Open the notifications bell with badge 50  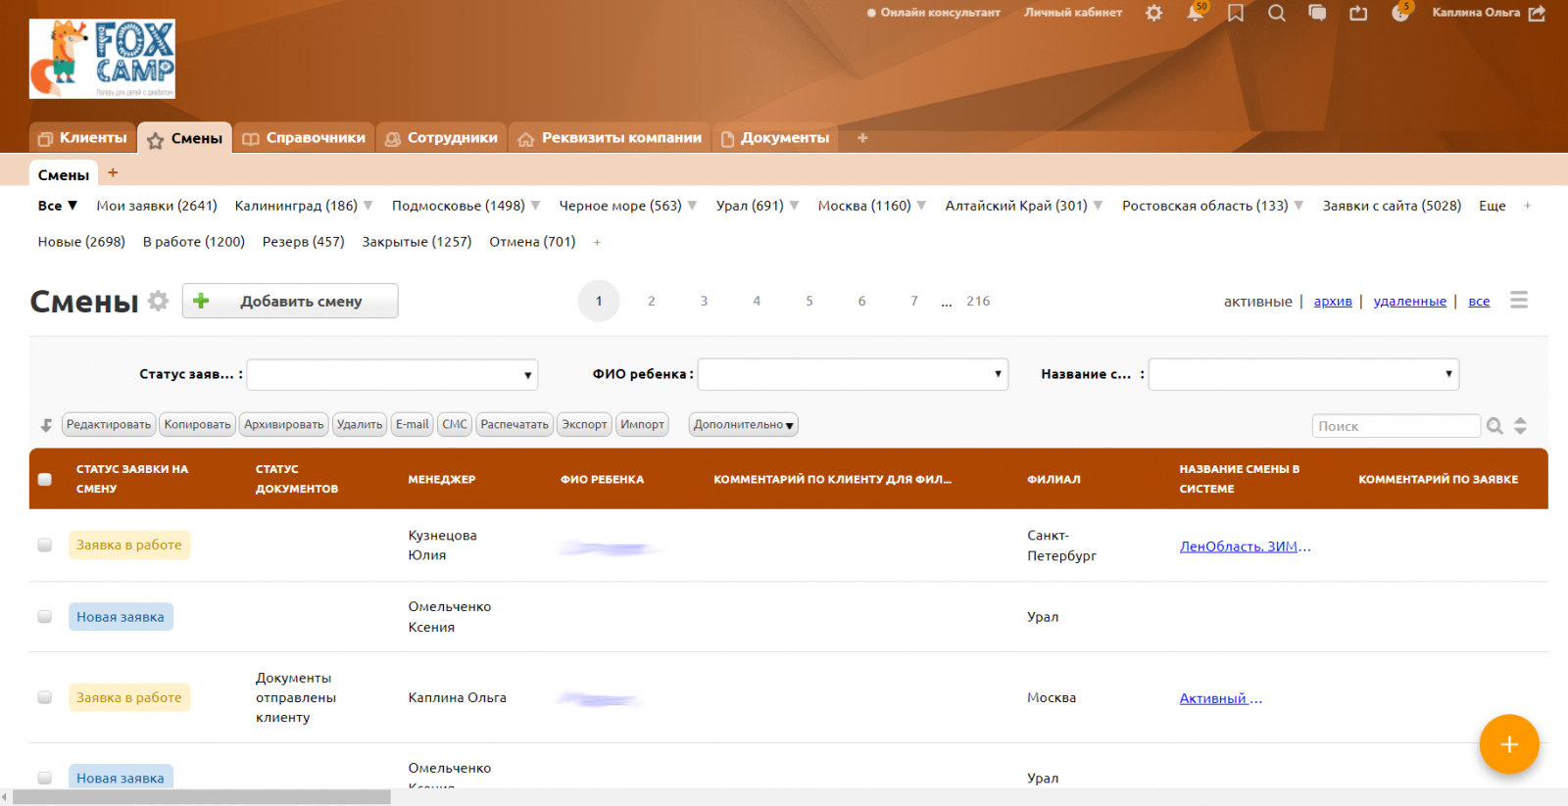pyautogui.click(x=1195, y=14)
